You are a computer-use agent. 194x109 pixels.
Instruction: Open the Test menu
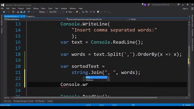57,8
